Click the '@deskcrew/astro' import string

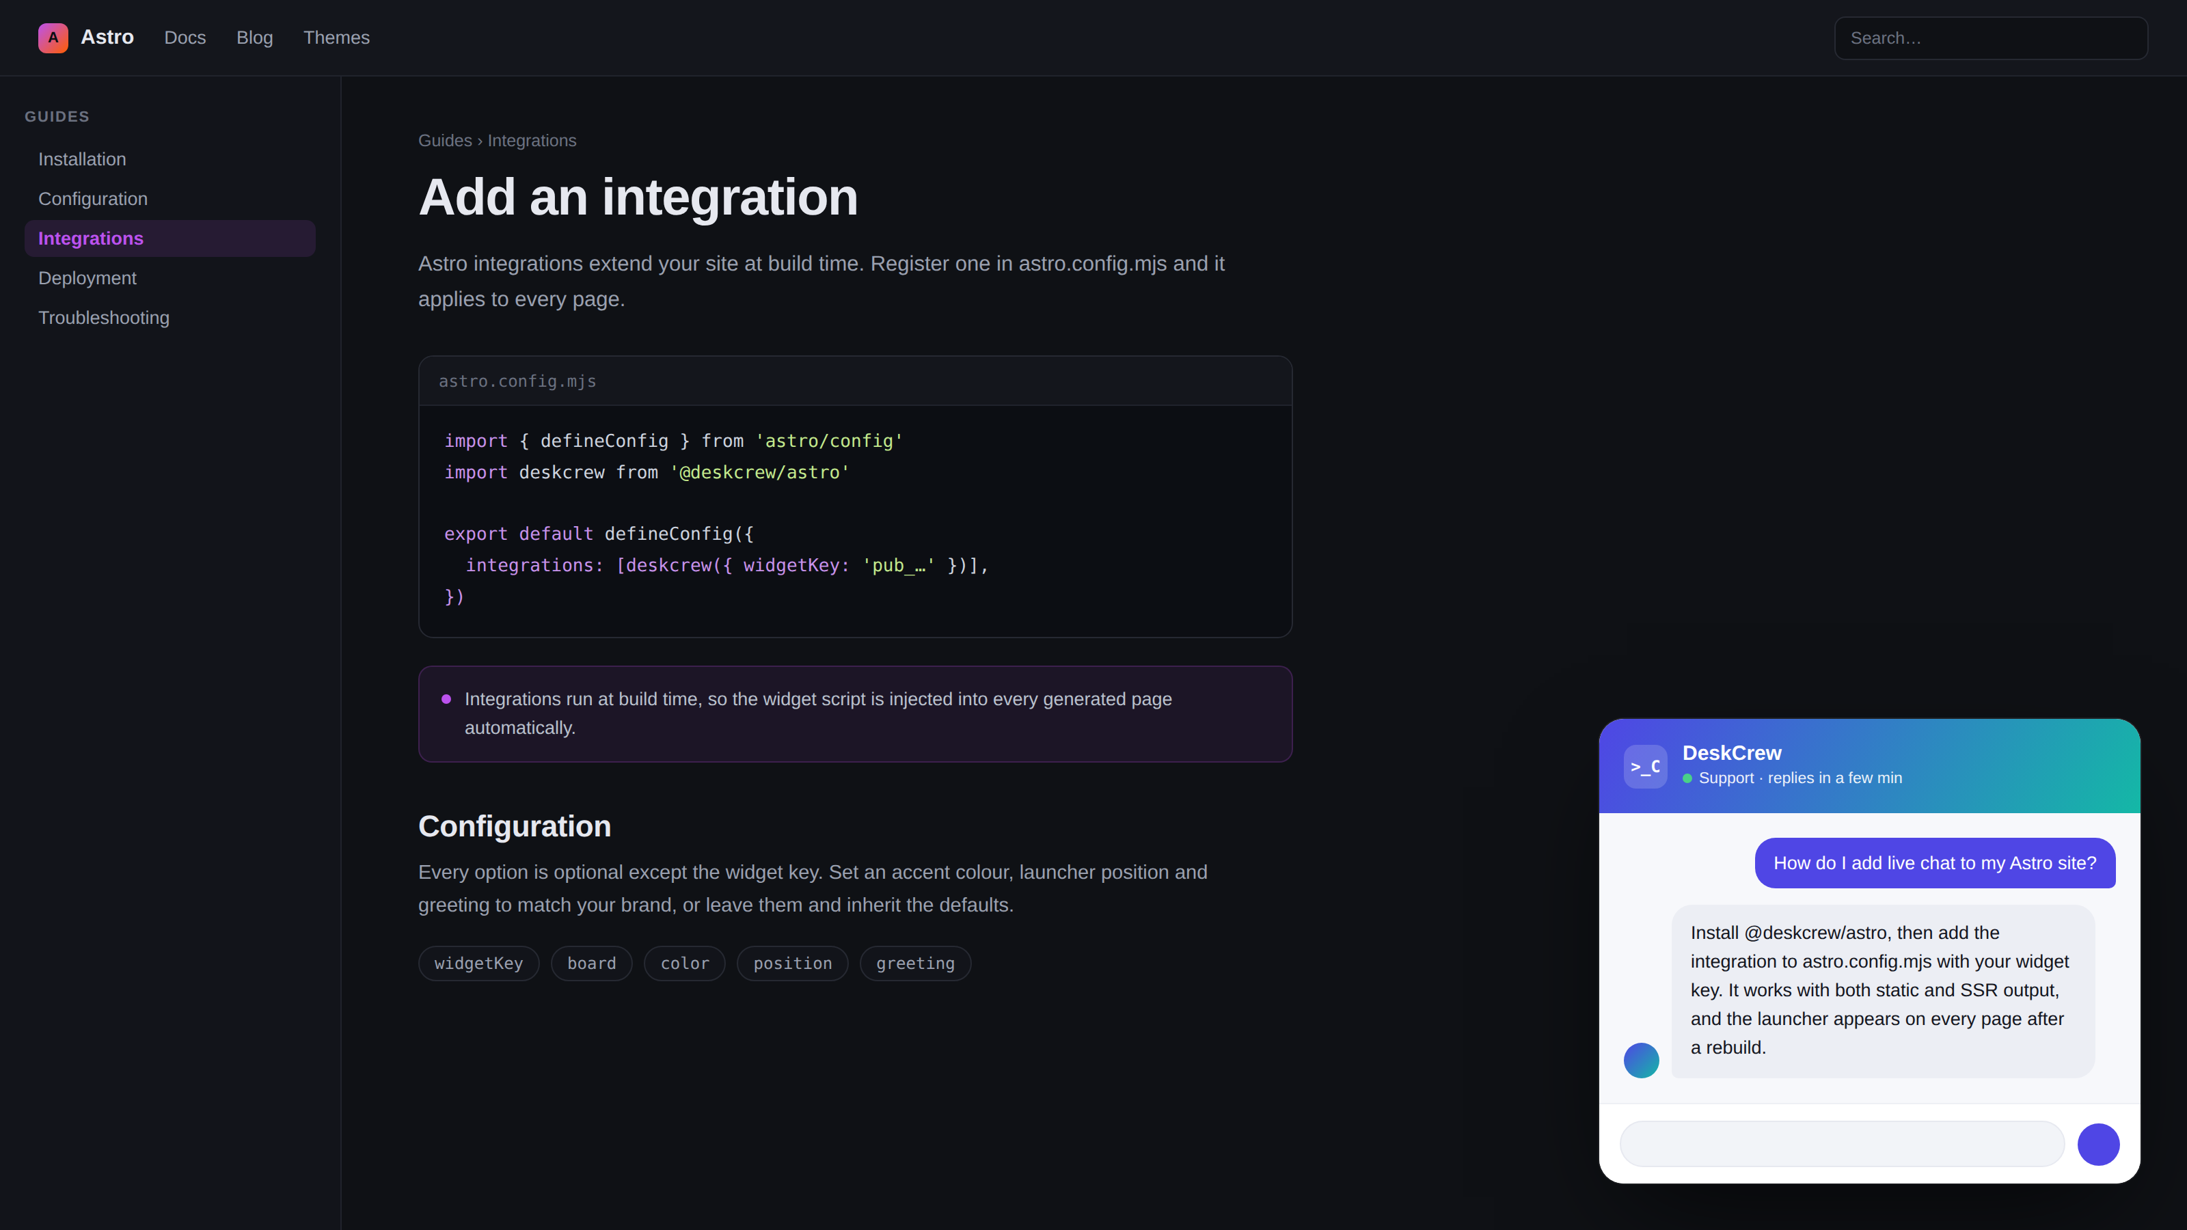(x=760, y=472)
